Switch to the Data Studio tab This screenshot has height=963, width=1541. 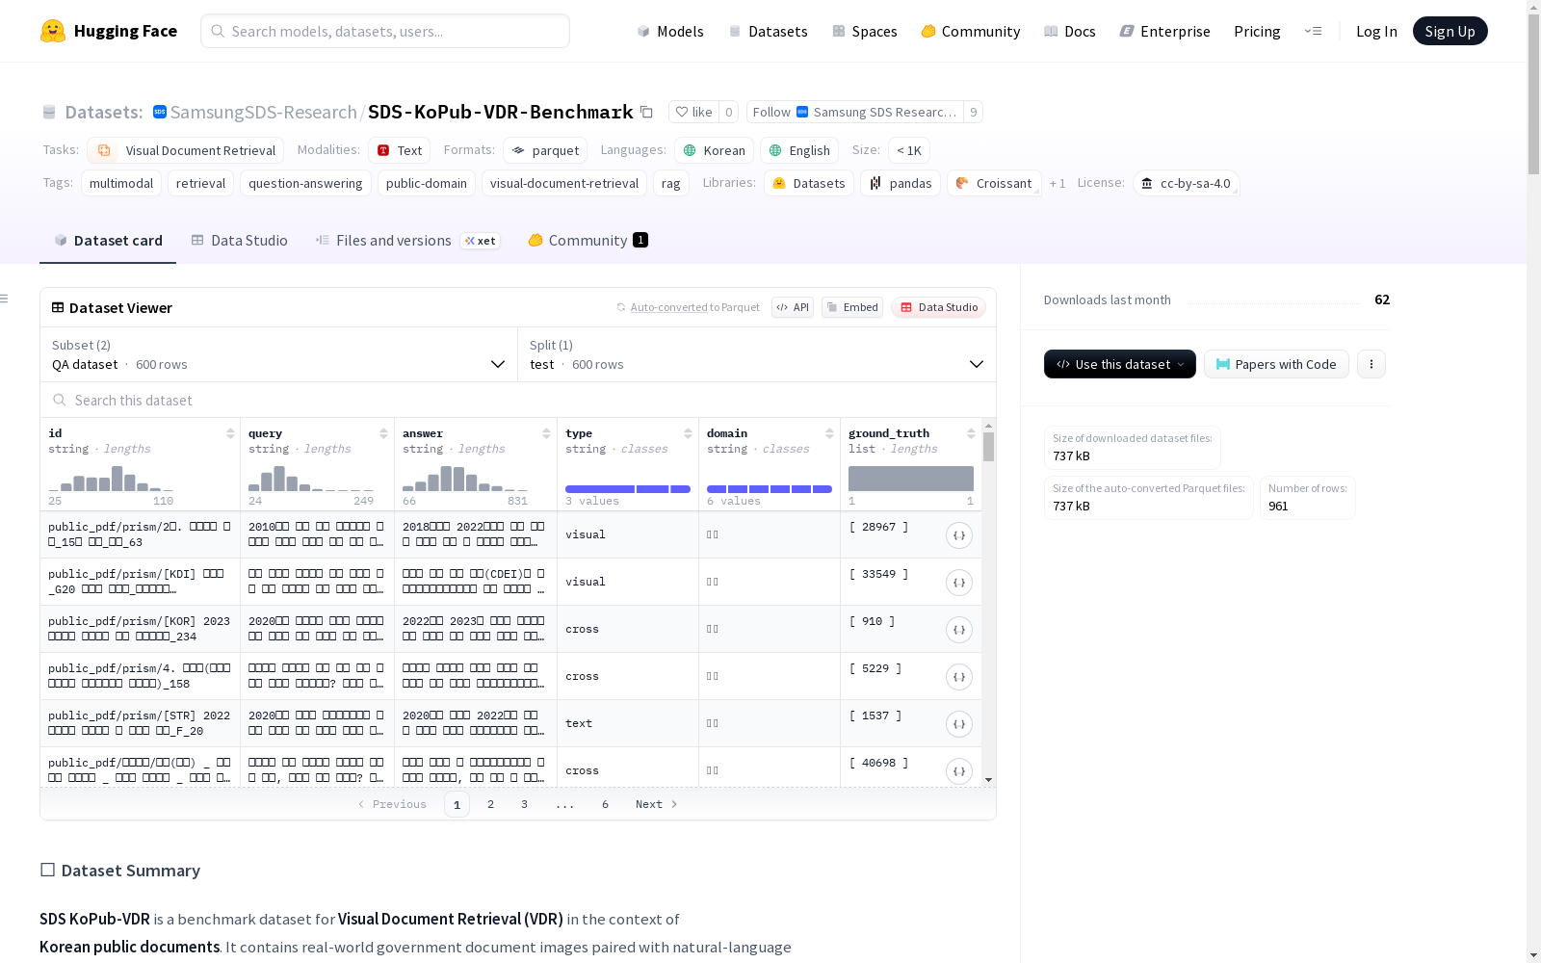(240, 241)
